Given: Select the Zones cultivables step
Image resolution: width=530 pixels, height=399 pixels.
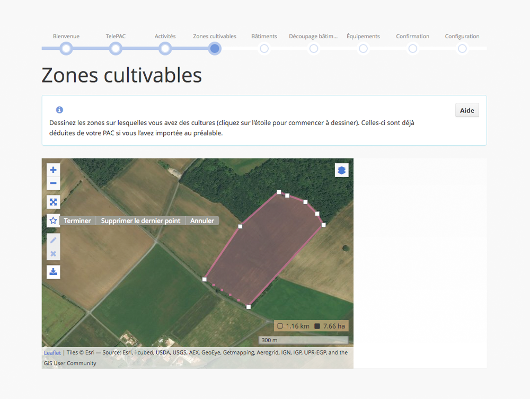Looking at the screenshot, I should click(x=215, y=49).
